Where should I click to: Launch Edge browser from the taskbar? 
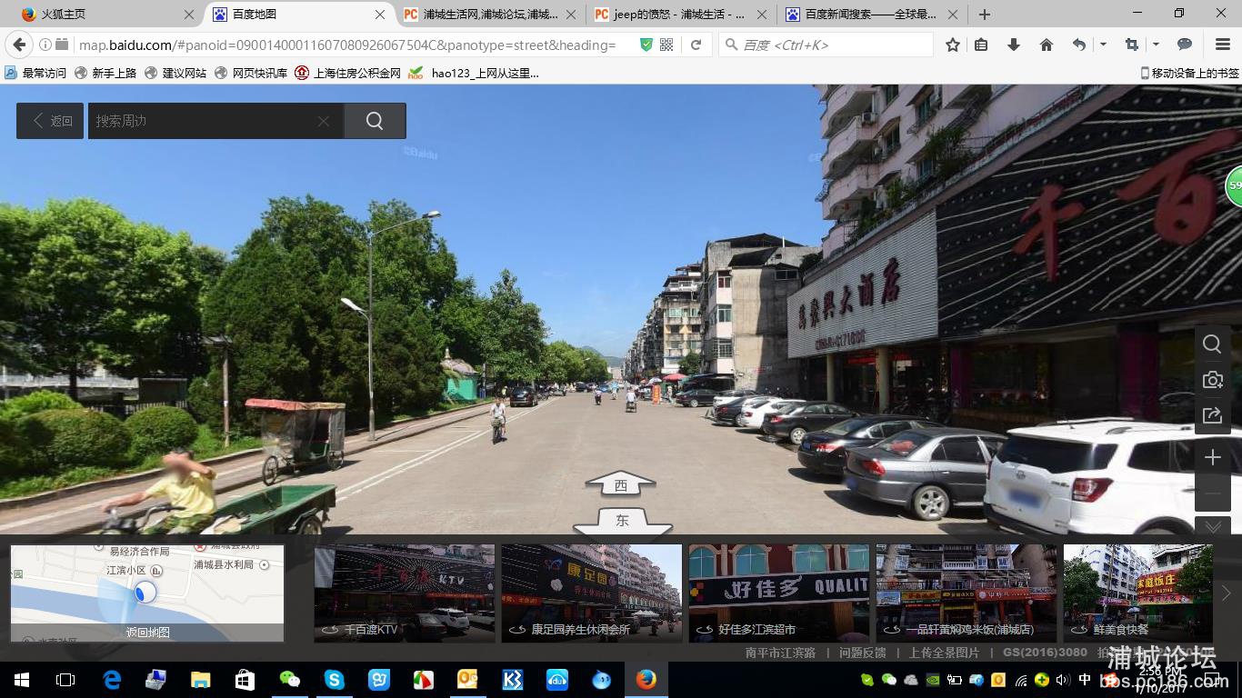[x=111, y=680]
